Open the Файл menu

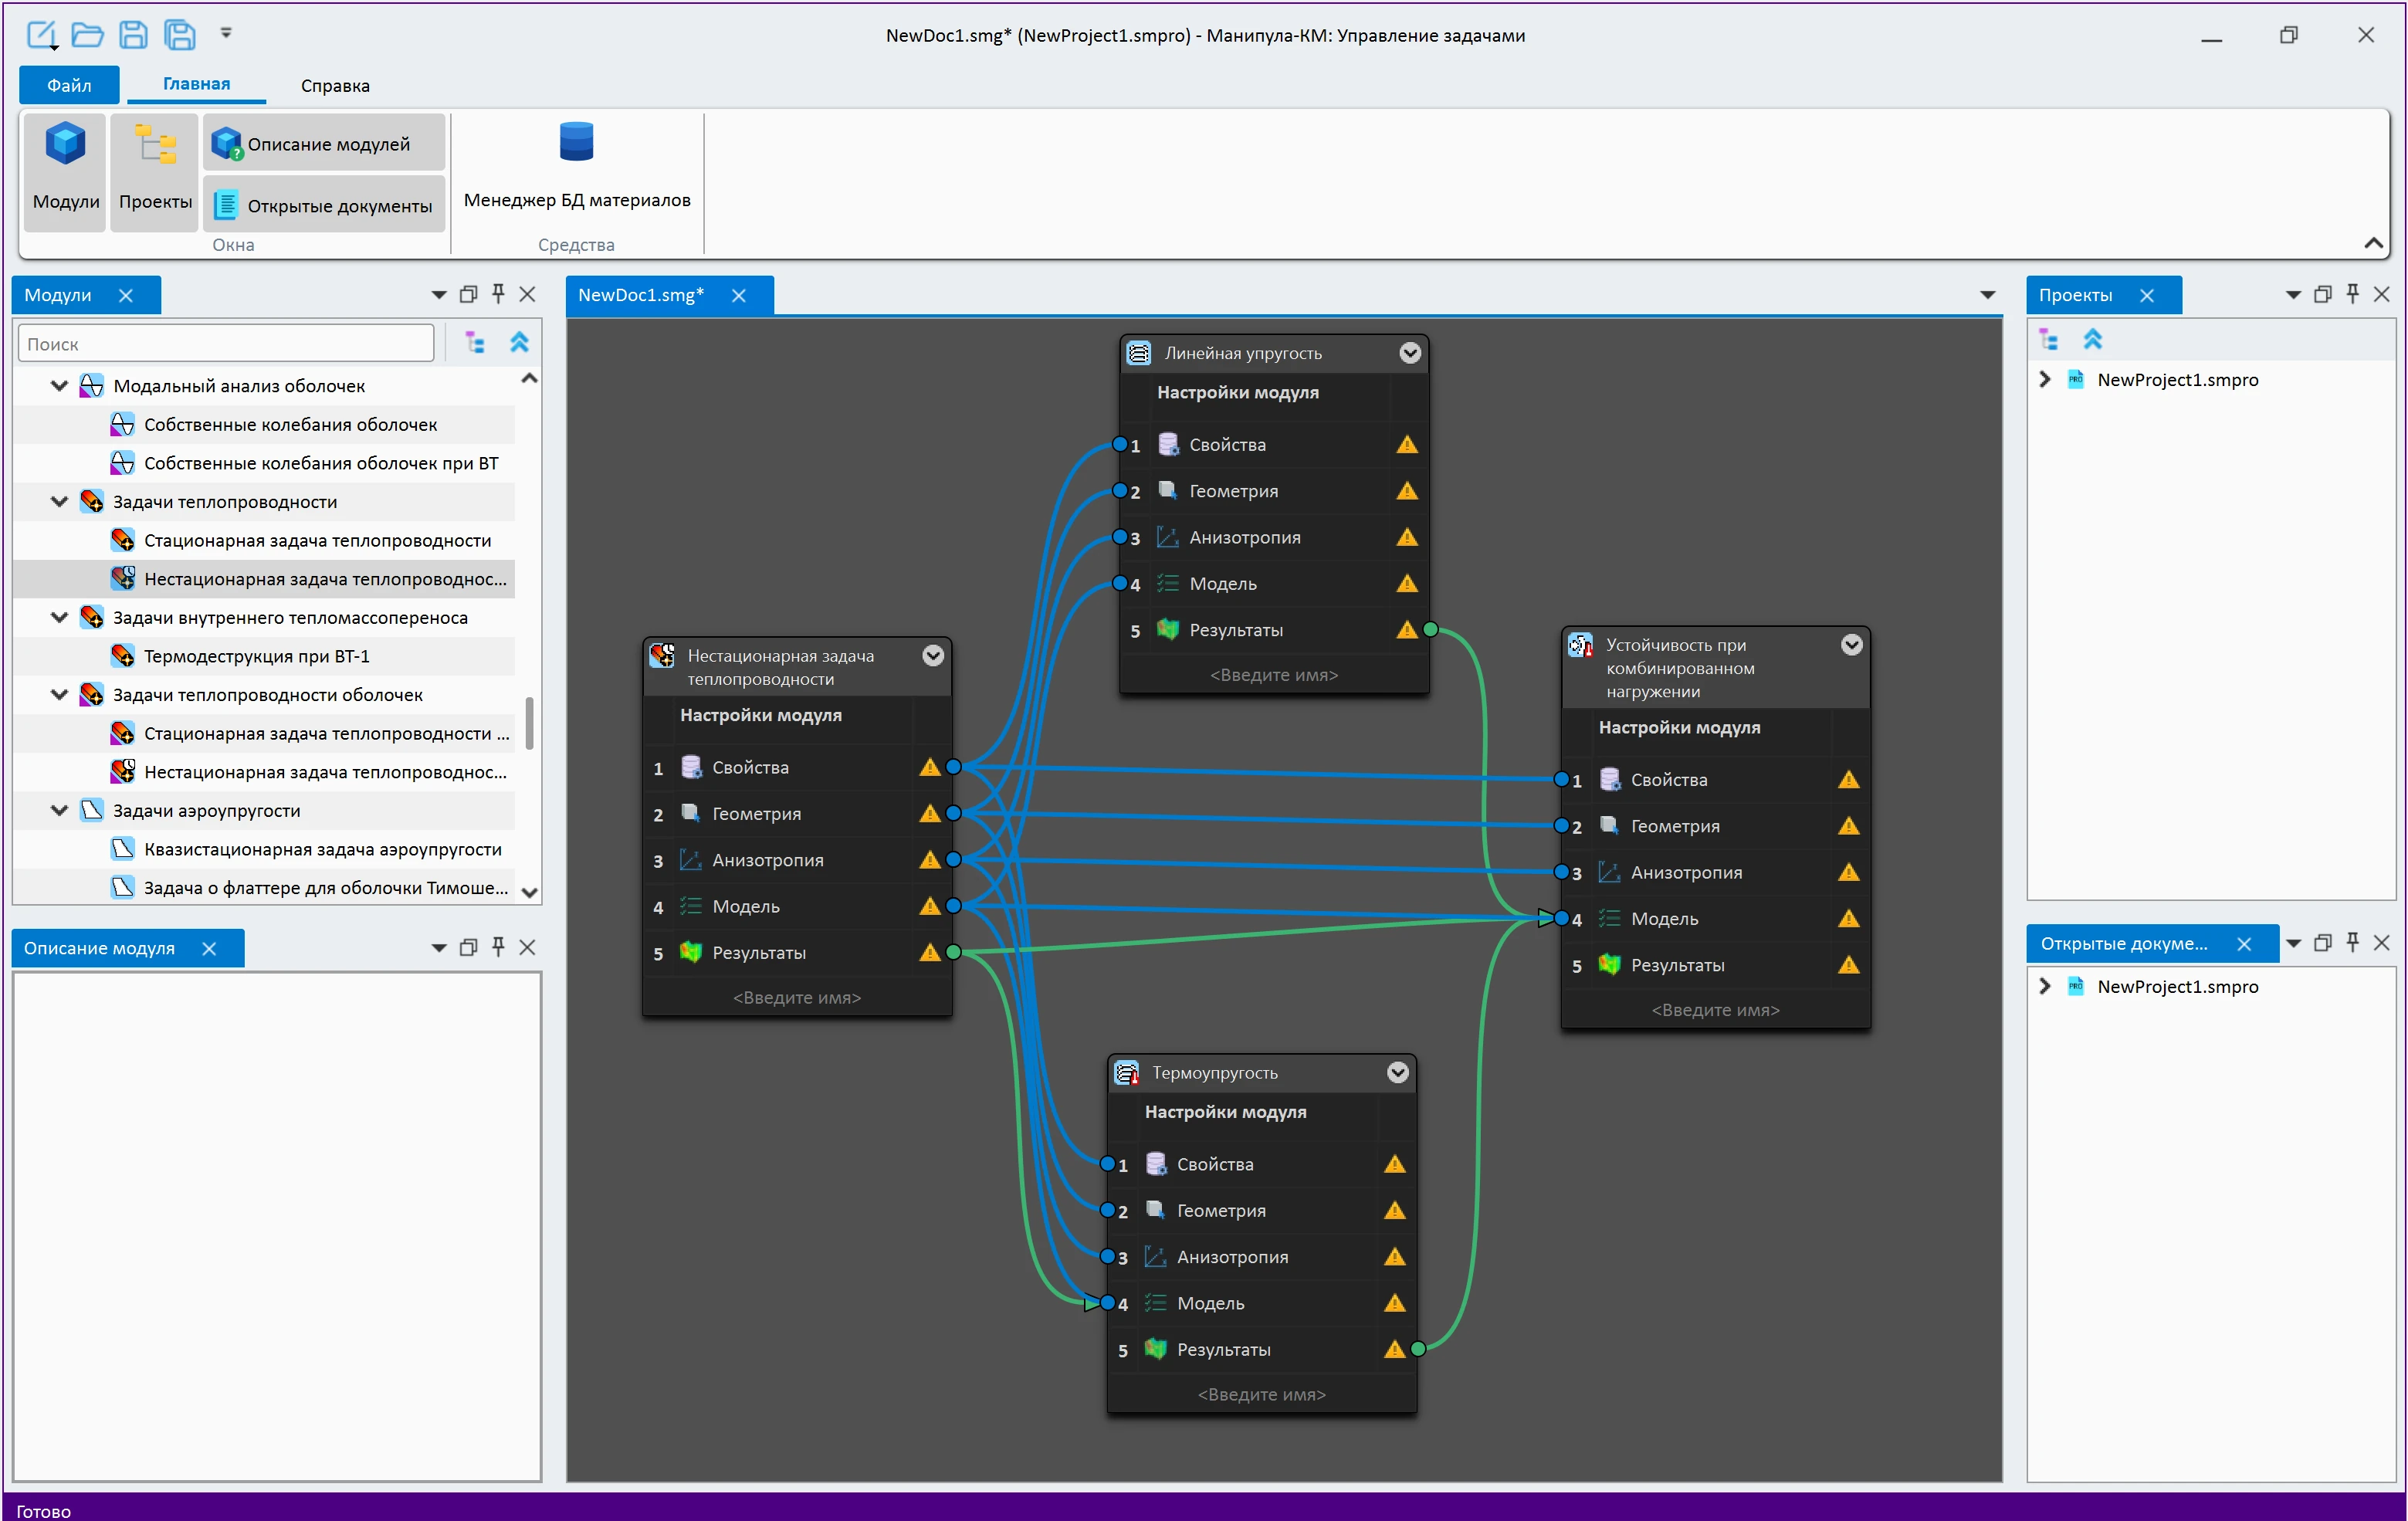(69, 86)
